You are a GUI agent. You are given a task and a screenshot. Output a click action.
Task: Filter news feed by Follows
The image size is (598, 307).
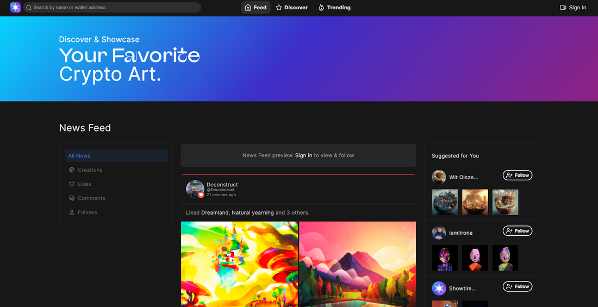(87, 212)
